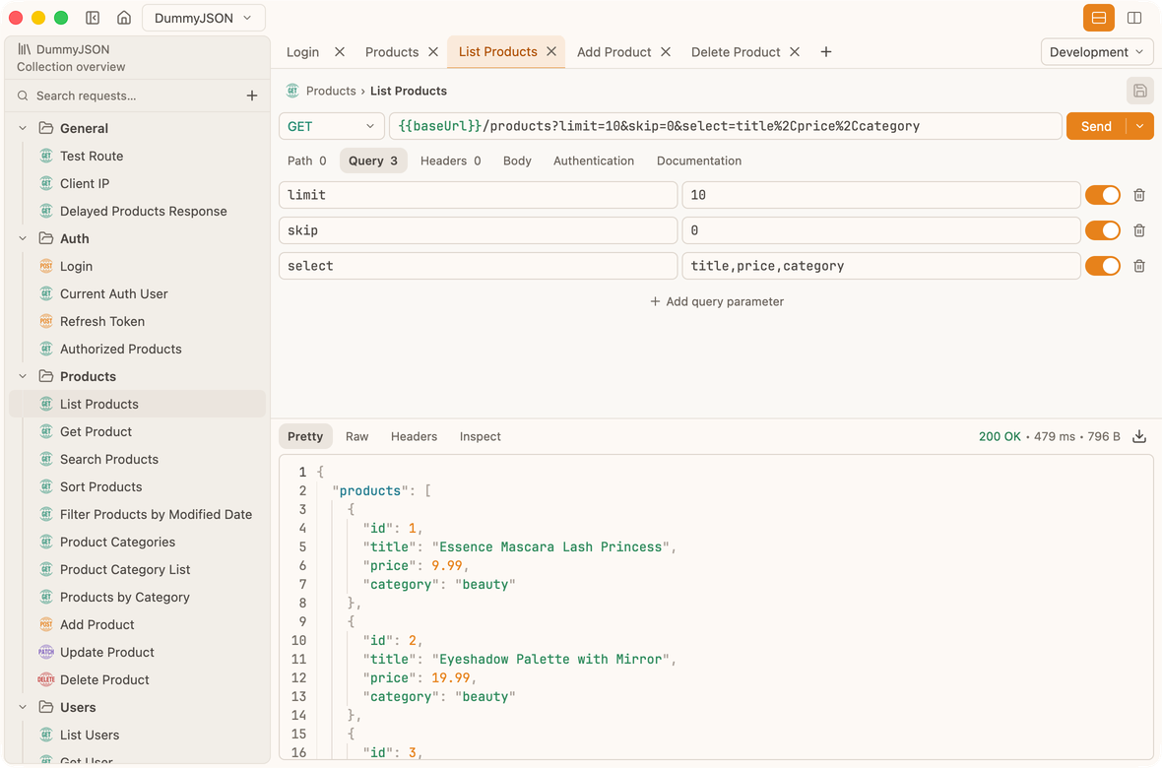The image size is (1162, 768).
Task: Go to the home icon
Action: [x=124, y=18]
